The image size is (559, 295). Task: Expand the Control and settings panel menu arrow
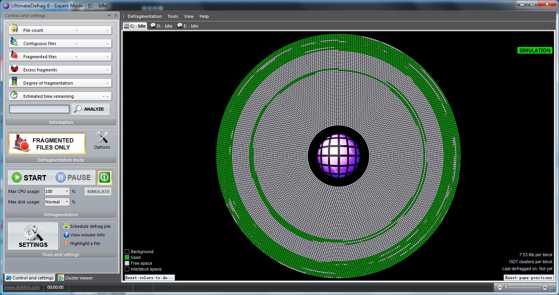tap(109, 16)
